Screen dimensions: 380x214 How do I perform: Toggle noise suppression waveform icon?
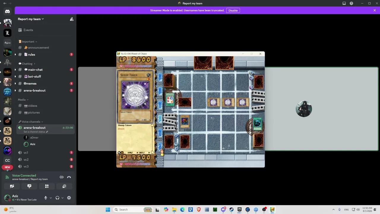tap(62, 177)
